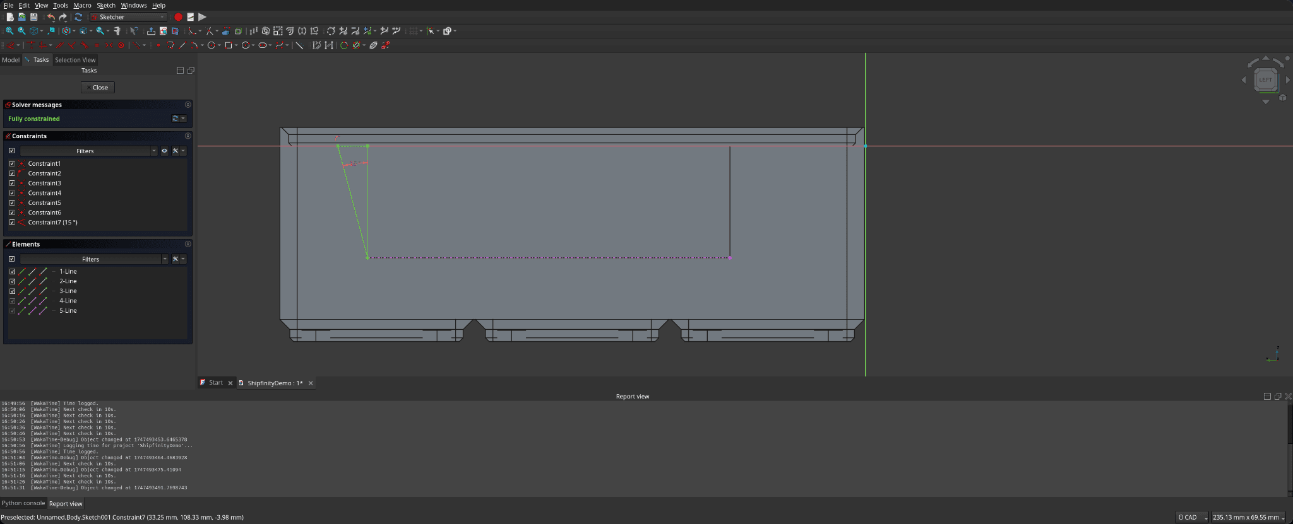1293x524 pixels.
Task: Click the Close button in Tasks
Action: click(x=98, y=88)
